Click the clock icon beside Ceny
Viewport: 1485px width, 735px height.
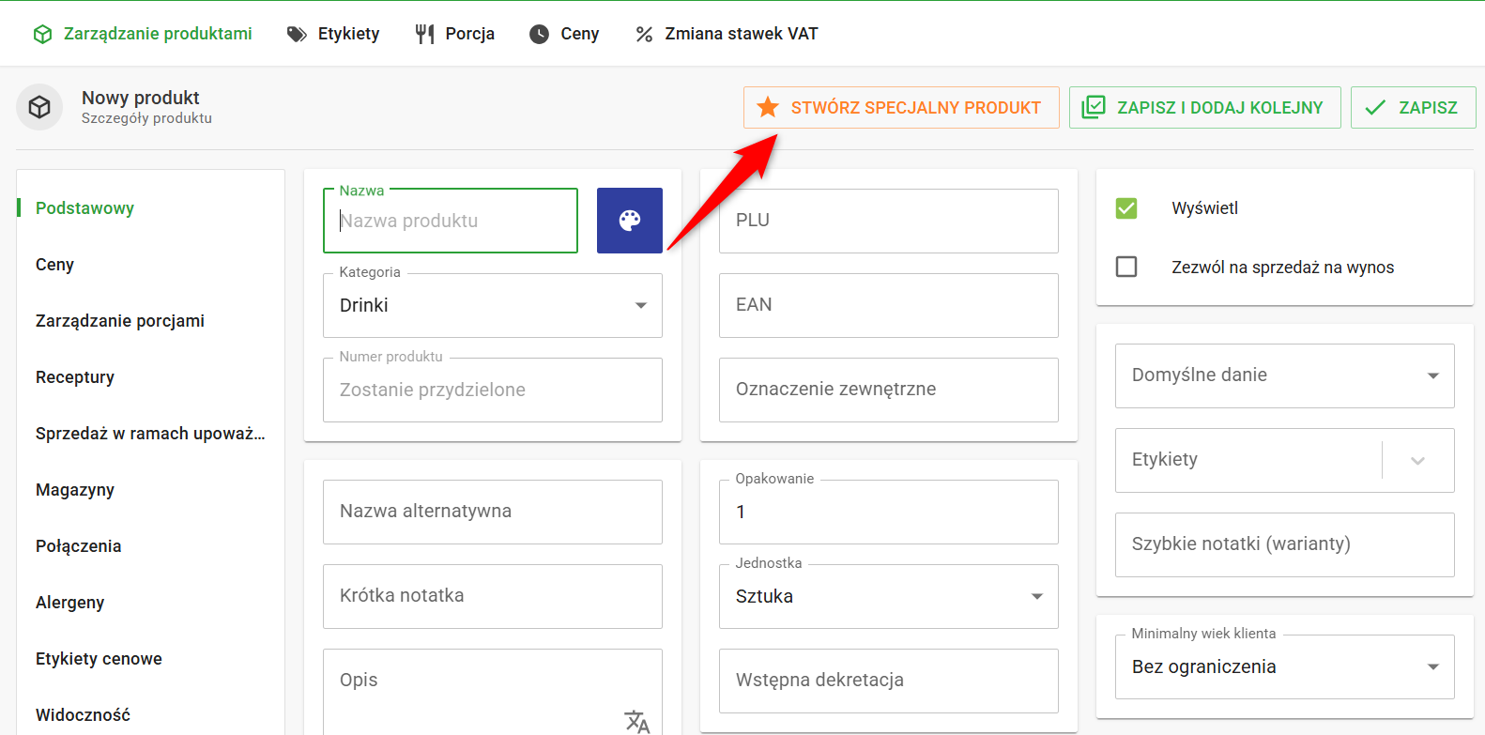(539, 34)
